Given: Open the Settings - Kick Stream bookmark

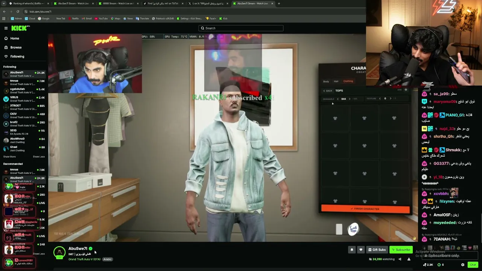Looking at the screenshot, I should [189, 18].
